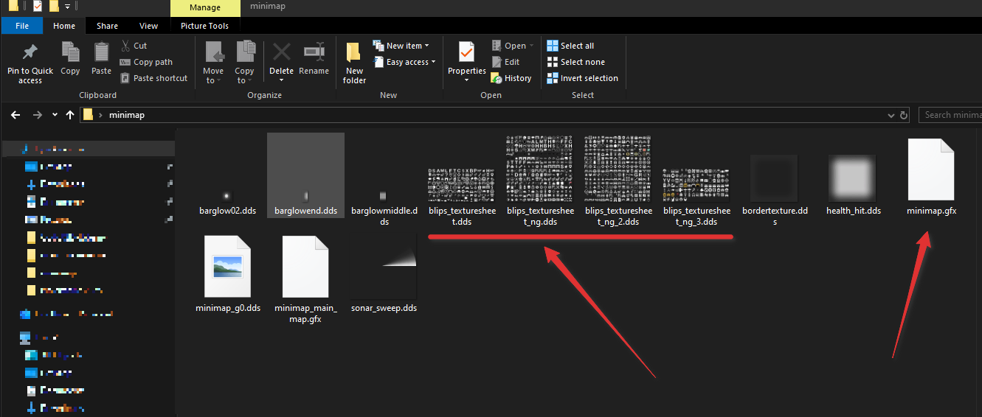Click the Search minimap input field
The width and height of the screenshot is (982, 417).
pos(952,115)
